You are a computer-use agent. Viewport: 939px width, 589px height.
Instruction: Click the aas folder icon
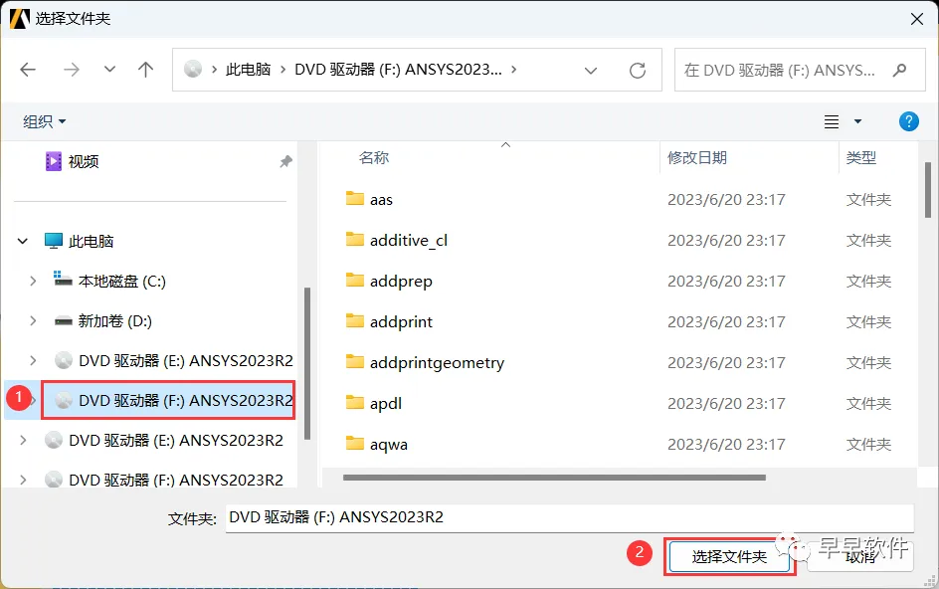[355, 198]
